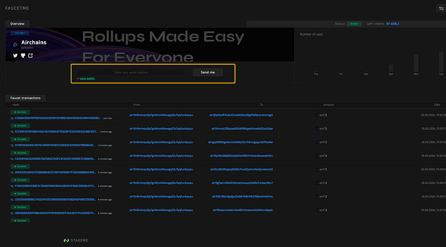The height and width of the screenshot is (247, 446).
Task: Click the '1 minute ago' timestamp text
Action: pos(106,132)
